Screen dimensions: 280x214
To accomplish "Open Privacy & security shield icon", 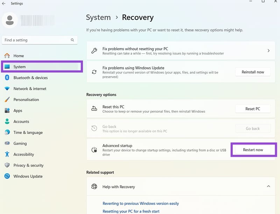I will [x=7, y=165].
